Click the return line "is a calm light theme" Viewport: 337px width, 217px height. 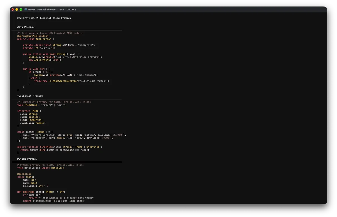pyautogui.click(x=54, y=201)
